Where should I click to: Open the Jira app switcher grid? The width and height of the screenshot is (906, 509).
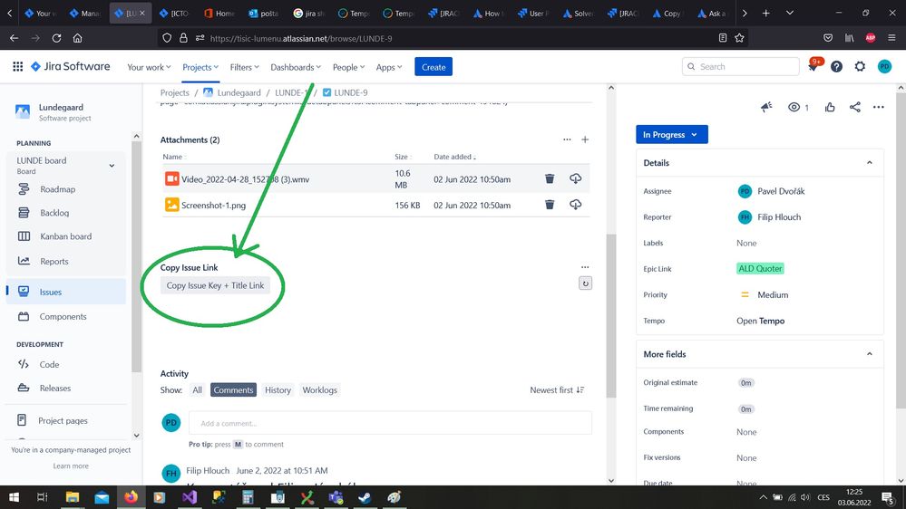(x=18, y=66)
